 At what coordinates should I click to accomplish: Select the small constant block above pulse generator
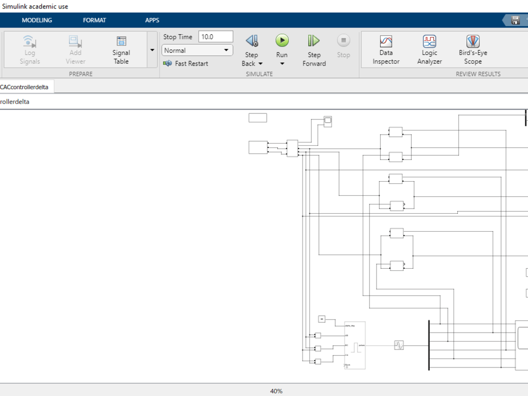pos(322,319)
